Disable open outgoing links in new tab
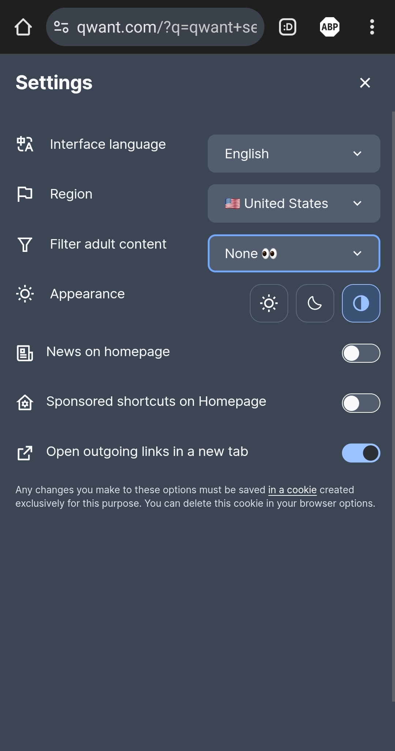395x751 pixels. [361, 453]
